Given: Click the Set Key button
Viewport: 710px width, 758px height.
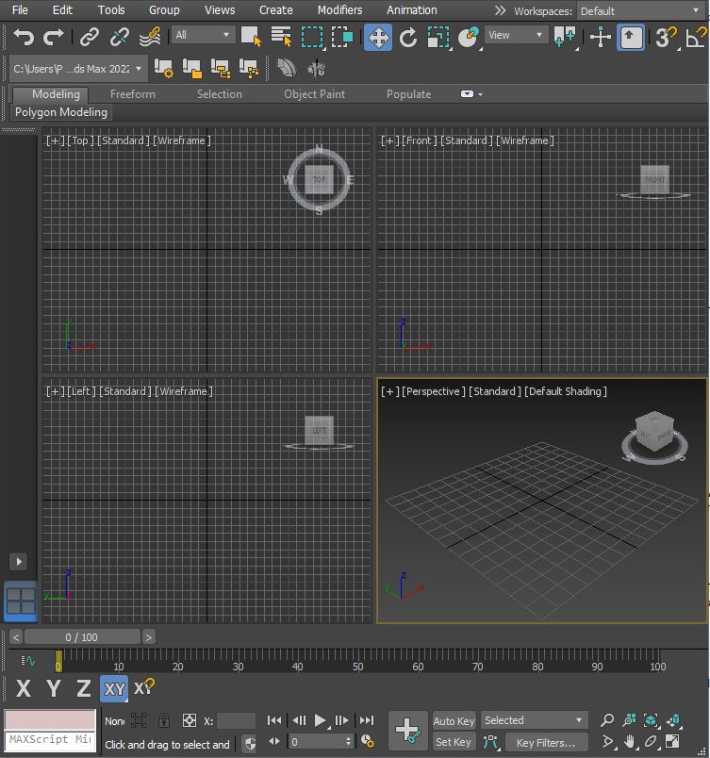Looking at the screenshot, I should (x=453, y=742).
